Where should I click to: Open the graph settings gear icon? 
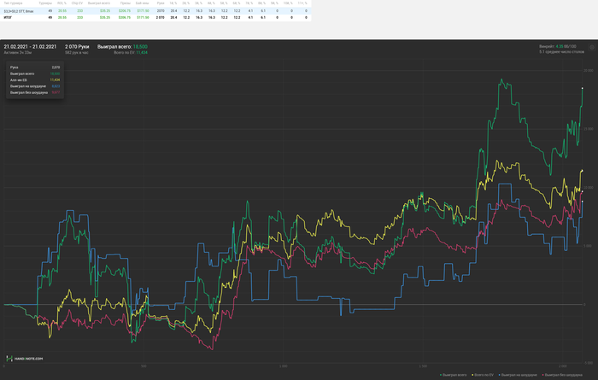(x=592, y=48)
